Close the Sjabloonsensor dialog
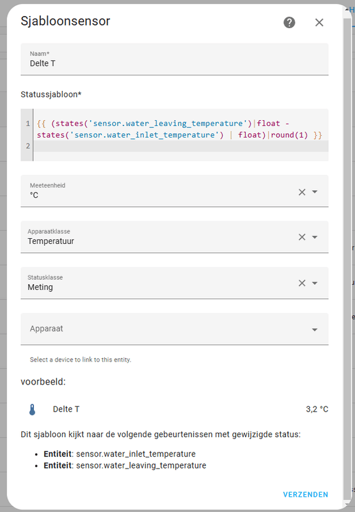The height and width of the screenshot is (512, 355). coord(319,22)
